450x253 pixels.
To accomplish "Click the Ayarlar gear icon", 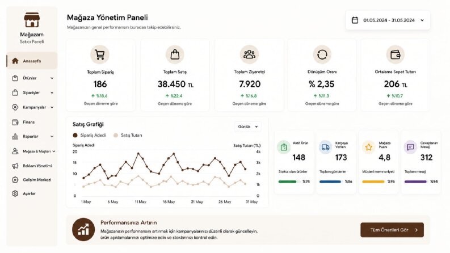I will [15, 193].
